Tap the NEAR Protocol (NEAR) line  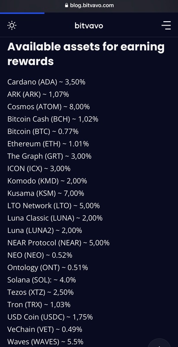pyautogui.click(x=58, y=243)
